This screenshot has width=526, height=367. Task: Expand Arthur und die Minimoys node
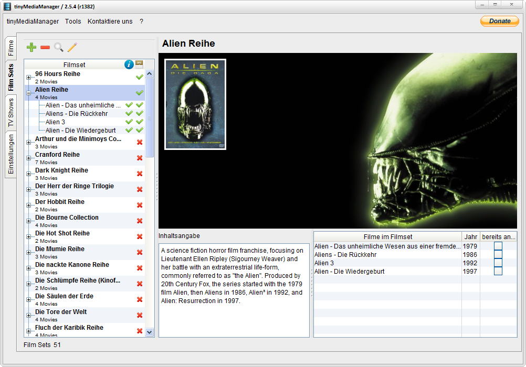(29, 143)
